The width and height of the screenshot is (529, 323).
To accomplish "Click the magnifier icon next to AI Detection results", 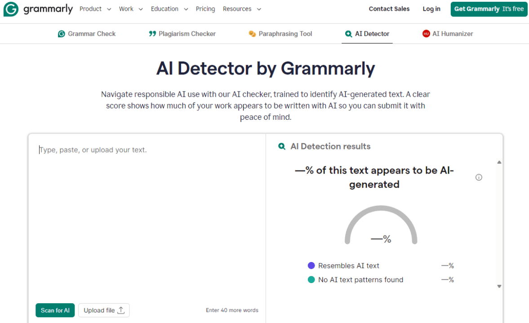I will pos(282,146).
